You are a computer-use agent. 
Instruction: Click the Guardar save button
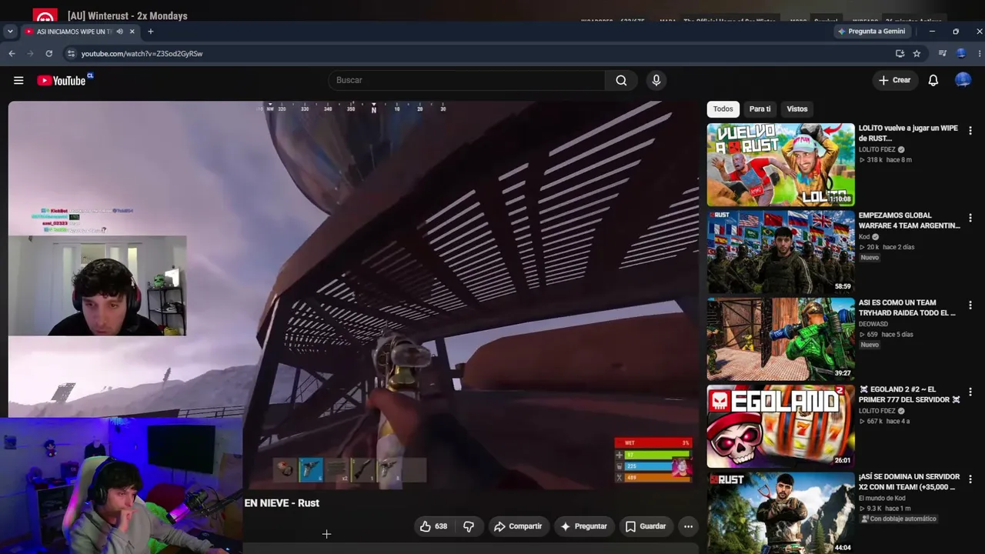click(645, 526)
